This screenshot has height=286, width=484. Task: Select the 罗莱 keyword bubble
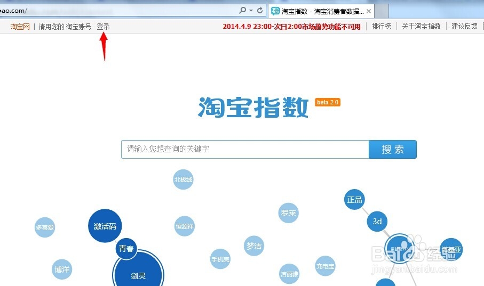[288, 213]
